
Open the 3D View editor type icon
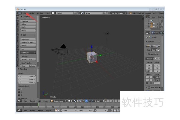[19, 101]
